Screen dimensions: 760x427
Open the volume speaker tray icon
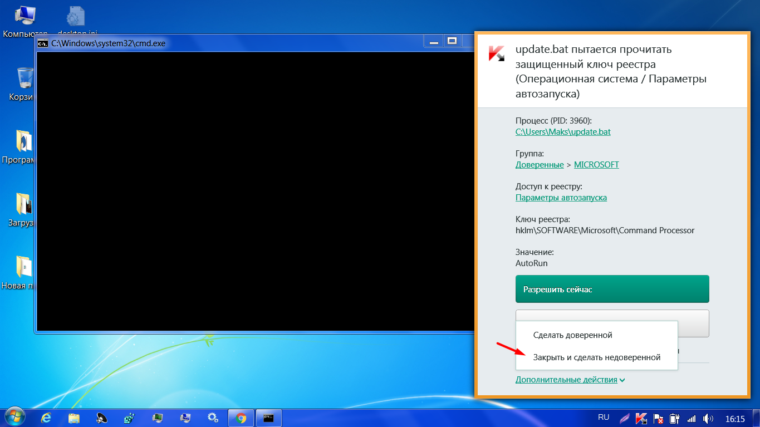pyautogui.click(x=708, y=418)
